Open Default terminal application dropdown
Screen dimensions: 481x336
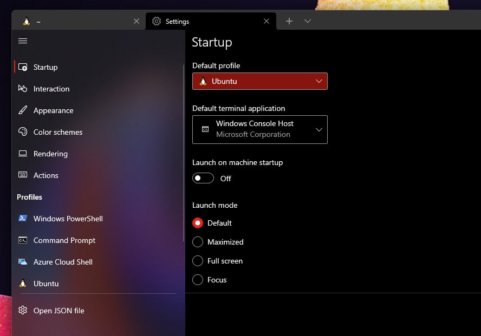pyautogui.click(x=260, y=129)
